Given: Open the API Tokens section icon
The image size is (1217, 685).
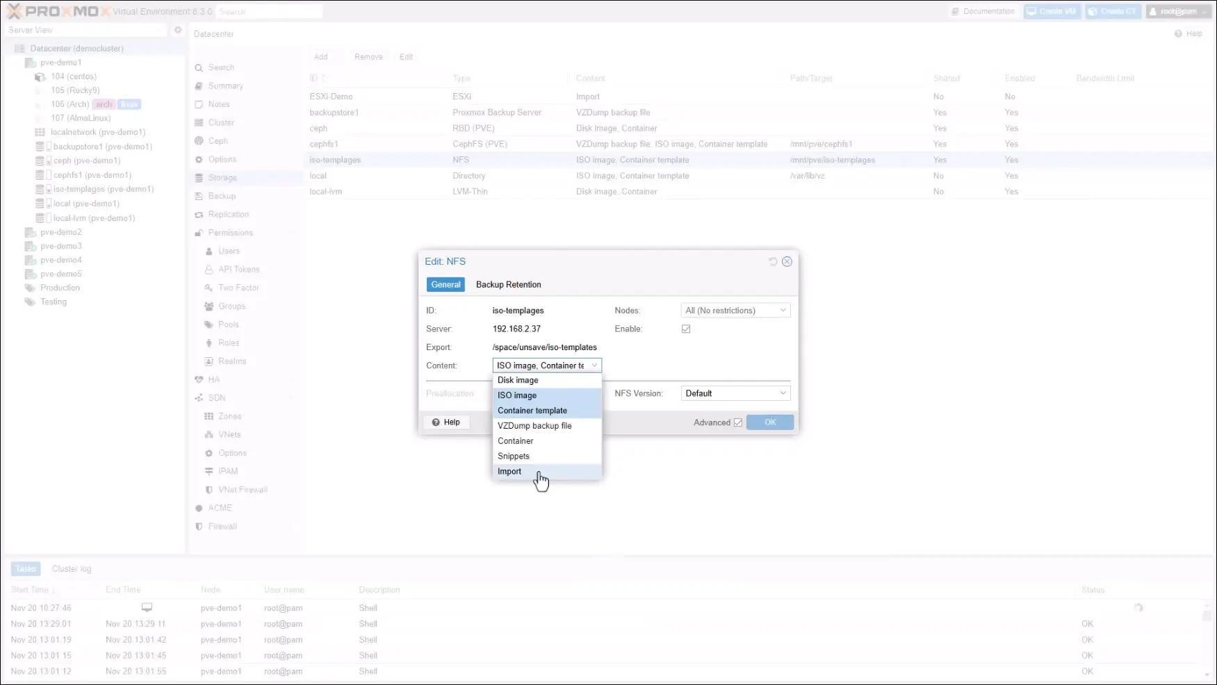Looking at the screenshot, I should pos(209,270).
